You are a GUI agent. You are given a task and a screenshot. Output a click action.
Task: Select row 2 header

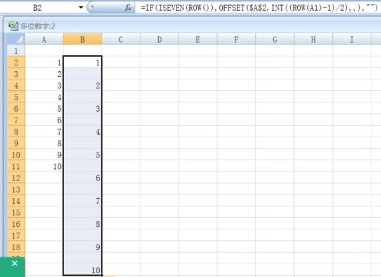pos(16,62)
